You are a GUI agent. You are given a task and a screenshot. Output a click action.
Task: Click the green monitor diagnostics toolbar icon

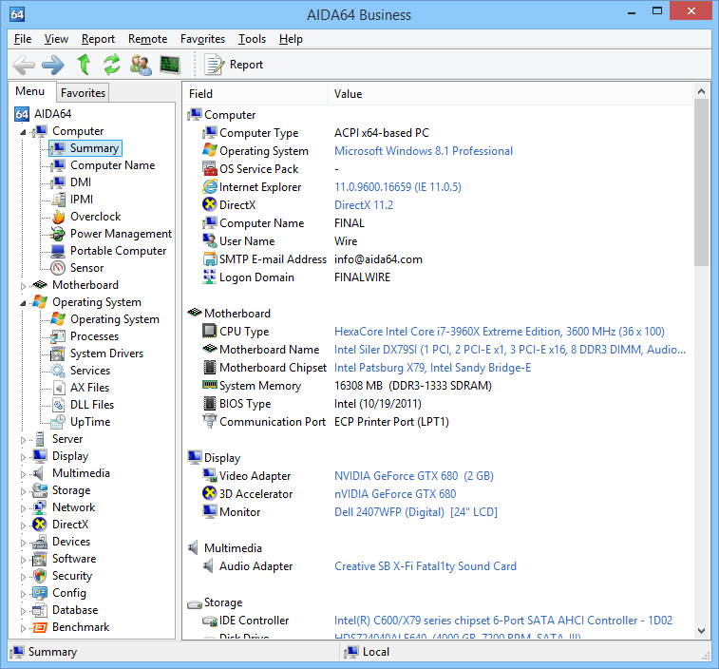click(170, 65)
